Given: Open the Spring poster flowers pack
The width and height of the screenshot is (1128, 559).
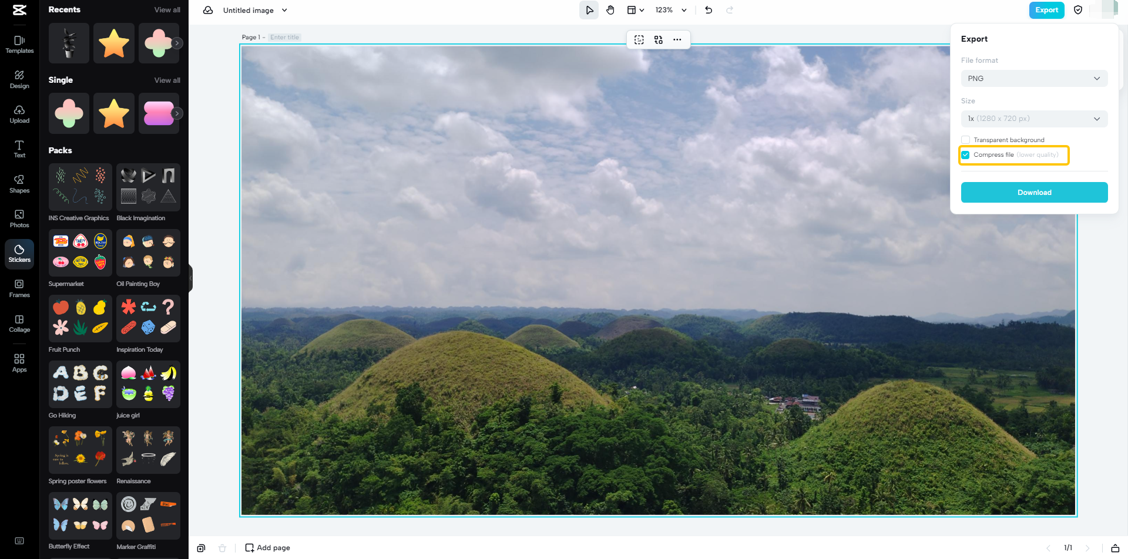Looking at the screenshot, I should click(x=80, y=450).
